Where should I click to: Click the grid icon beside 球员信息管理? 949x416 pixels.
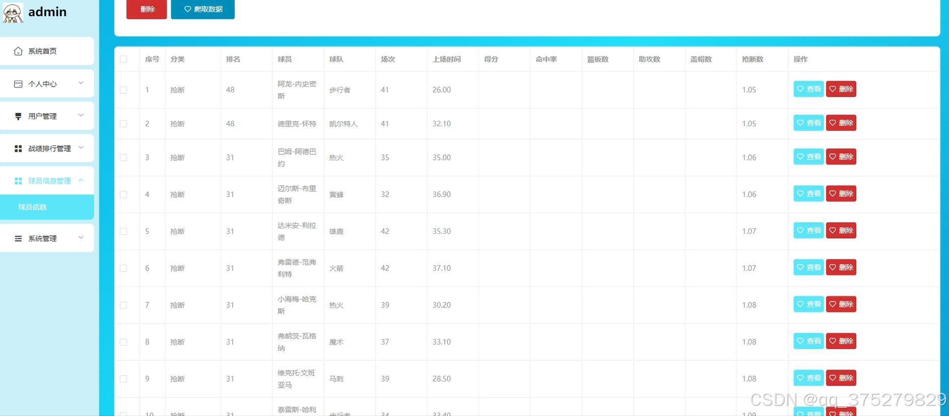point(18,181)
